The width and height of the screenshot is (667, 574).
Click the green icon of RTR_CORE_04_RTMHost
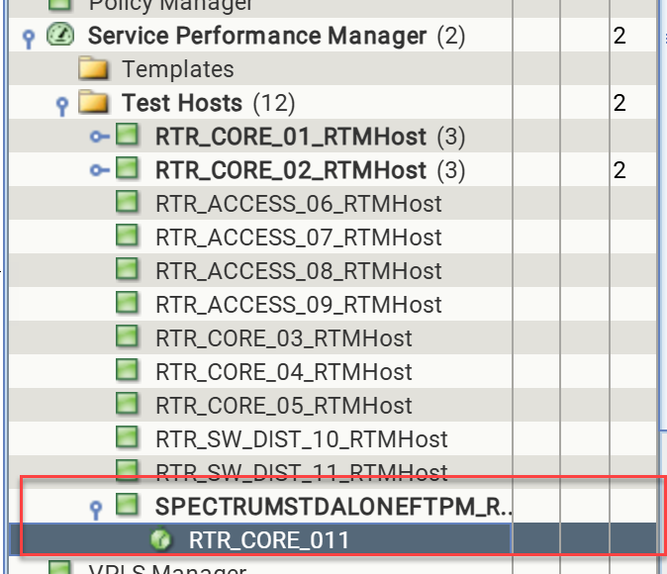click(x=127, y=370)
